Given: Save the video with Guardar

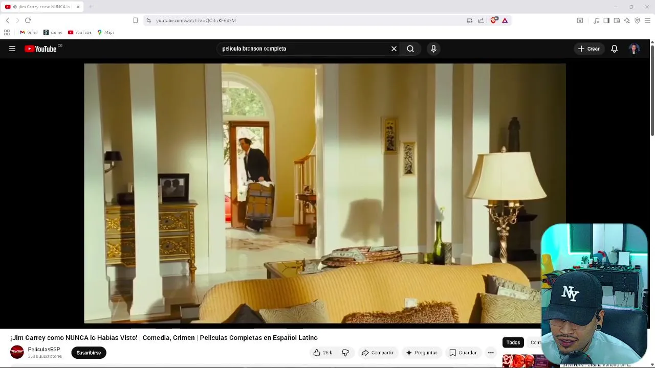Looking at the screenshot, I should point(463,353).
